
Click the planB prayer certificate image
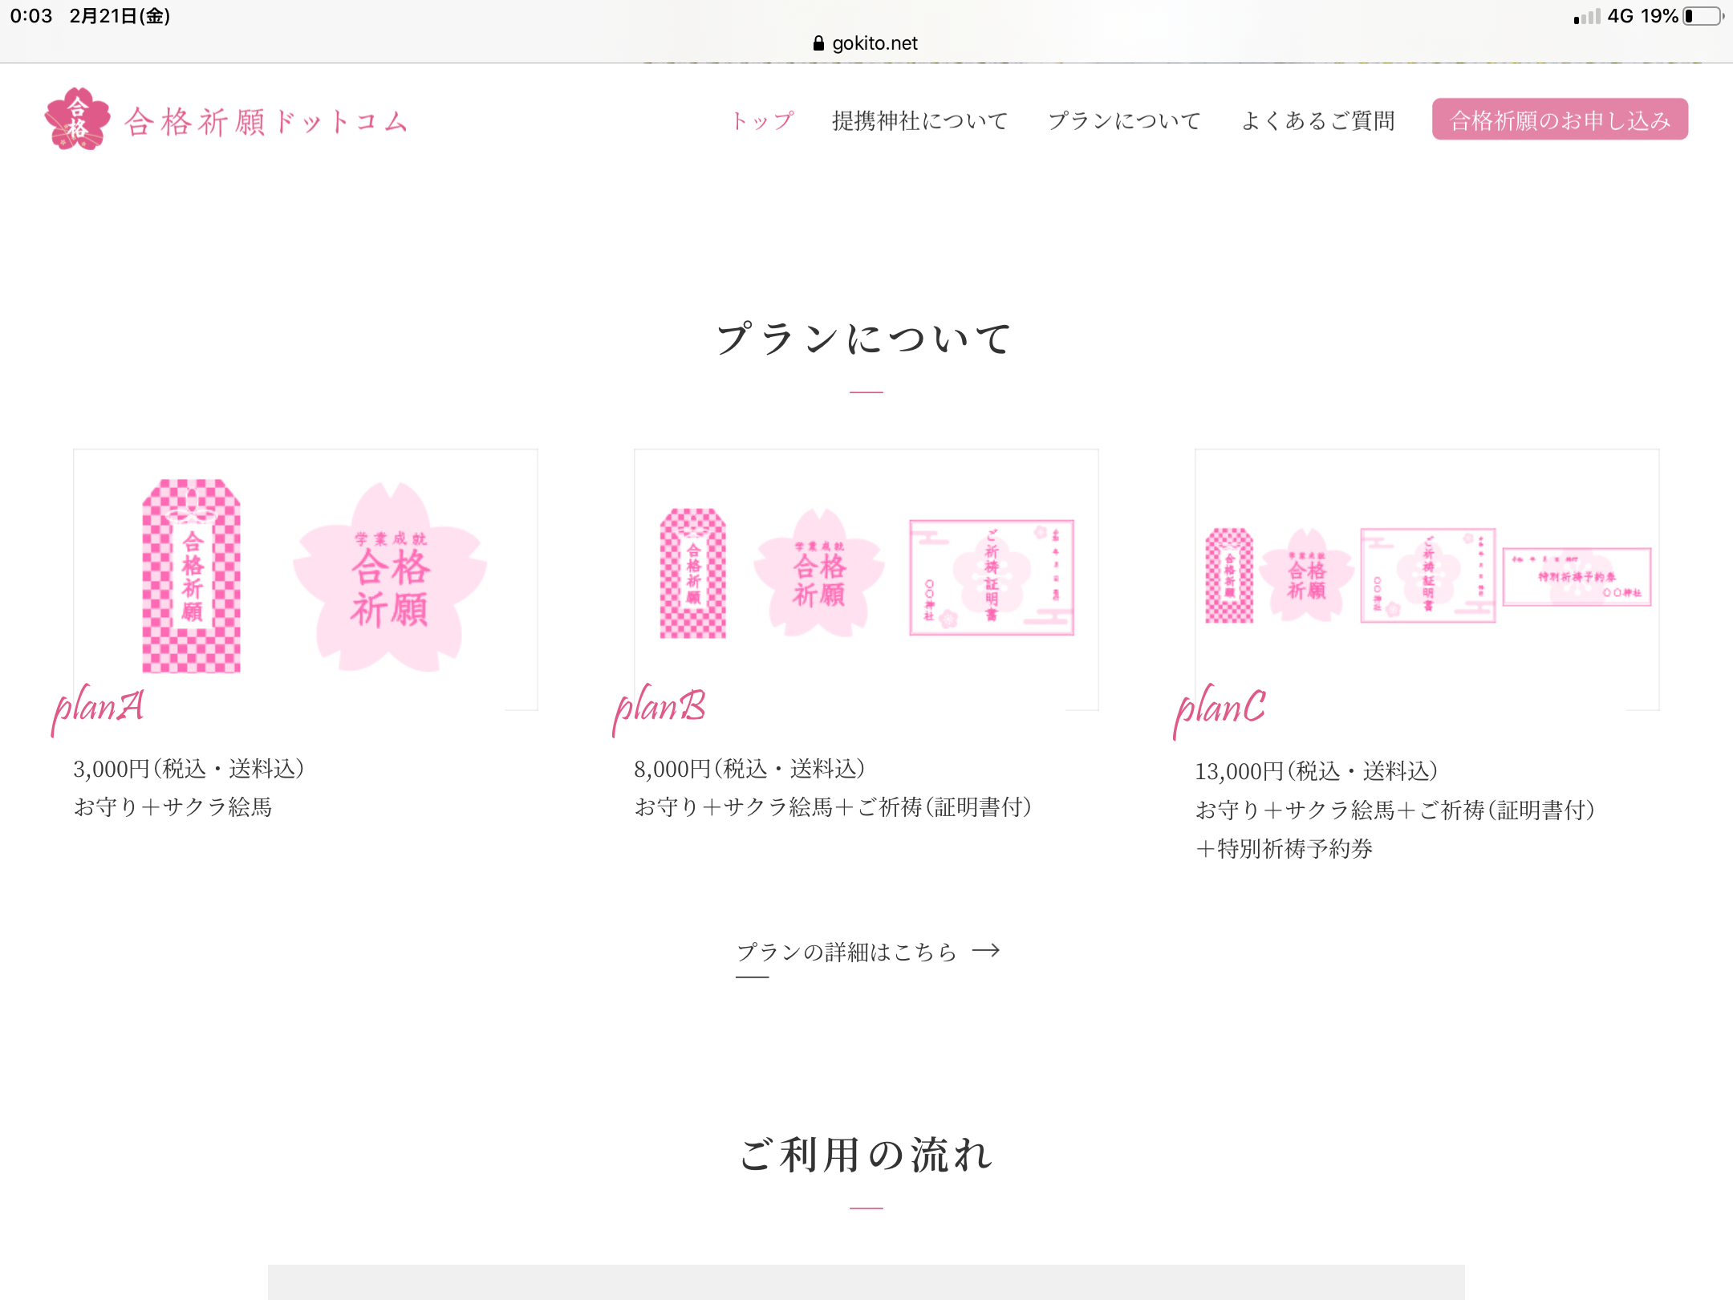click(x=991, y=577)
